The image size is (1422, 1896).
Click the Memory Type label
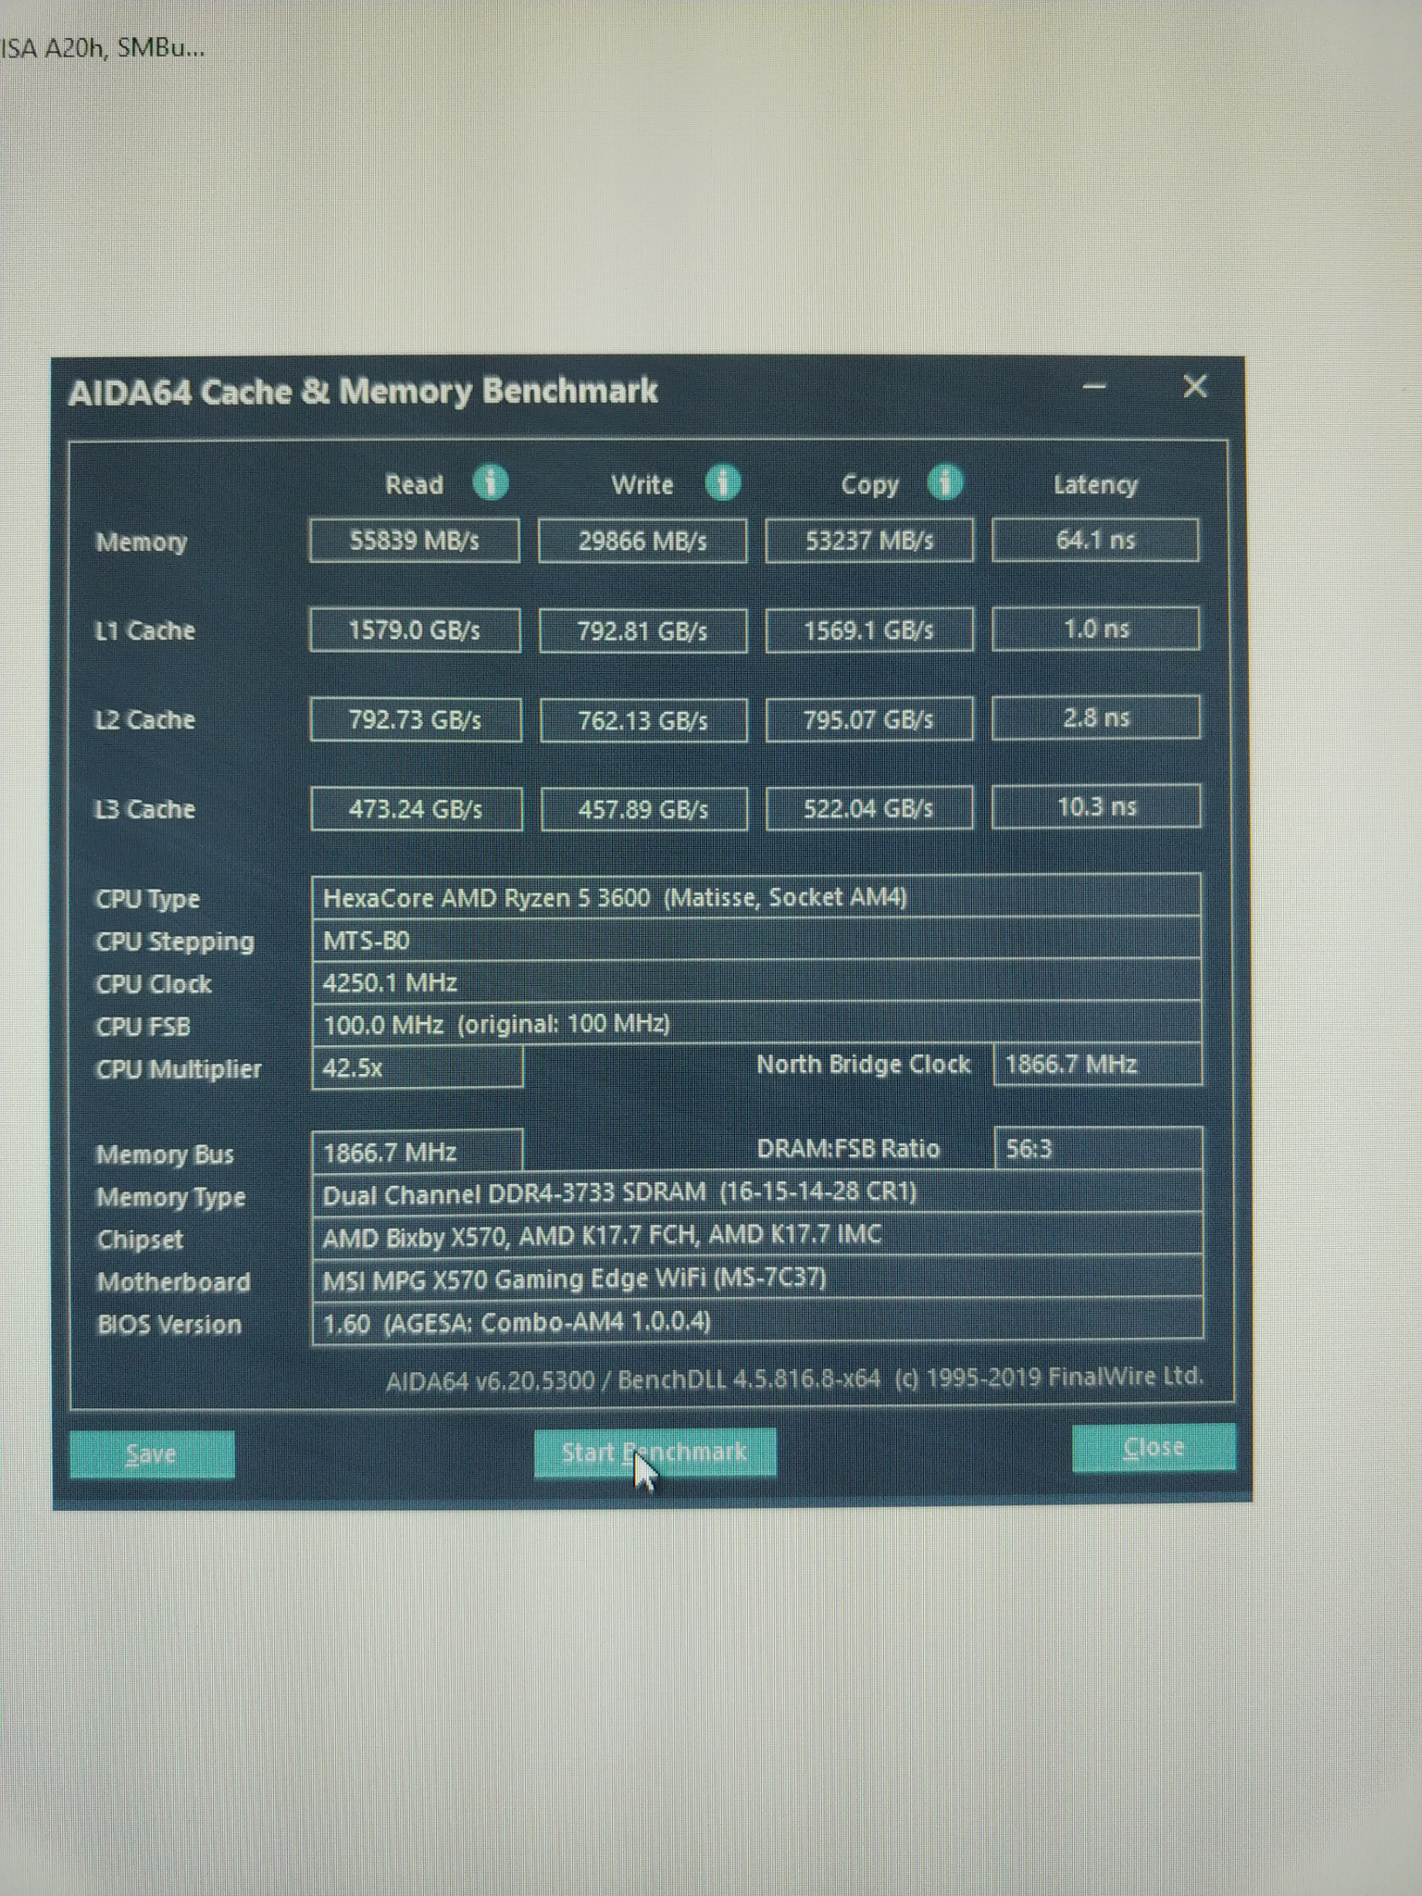(x=170, y=1198)
